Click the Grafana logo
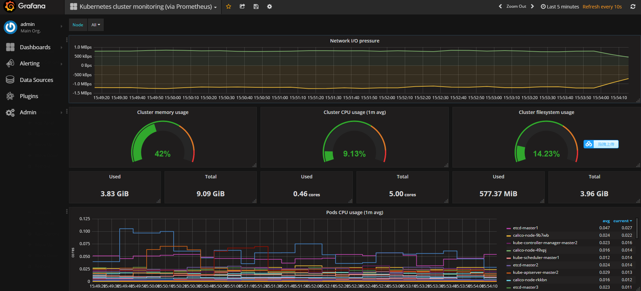This screenshot has height=291, width=641. [10, 6]
